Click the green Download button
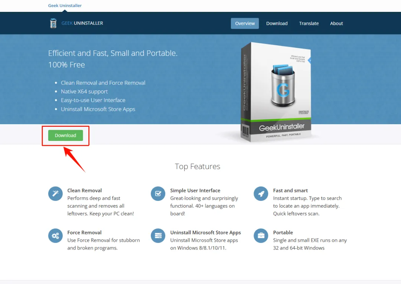401x284 pixels. (65, 135)
